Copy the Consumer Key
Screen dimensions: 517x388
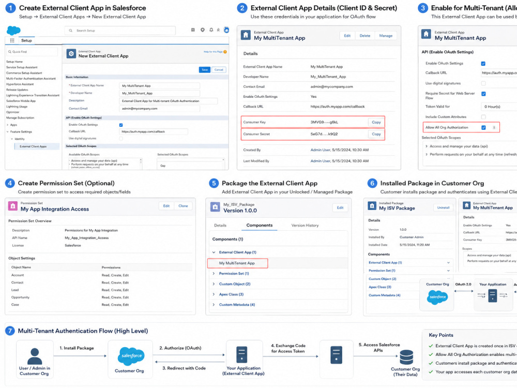tap(376, 123)
